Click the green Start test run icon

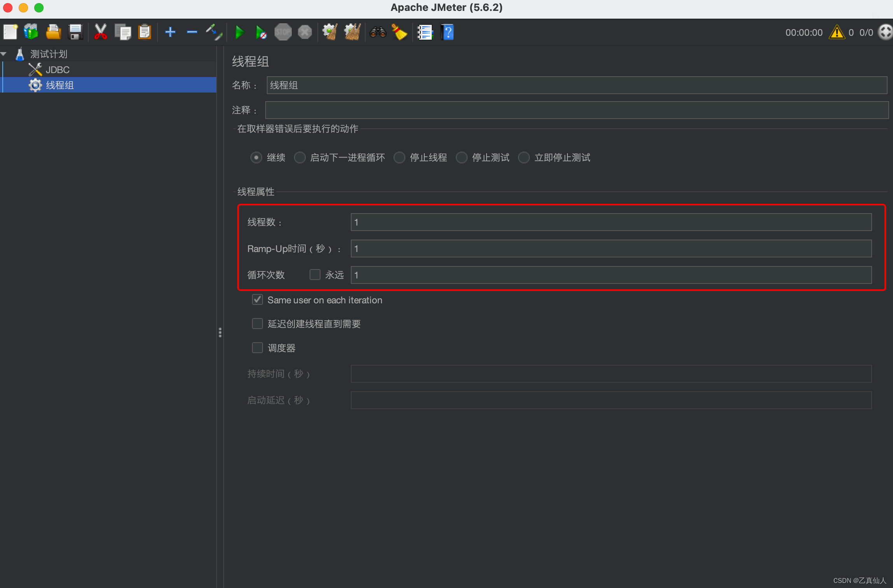[x=240, y=32]
